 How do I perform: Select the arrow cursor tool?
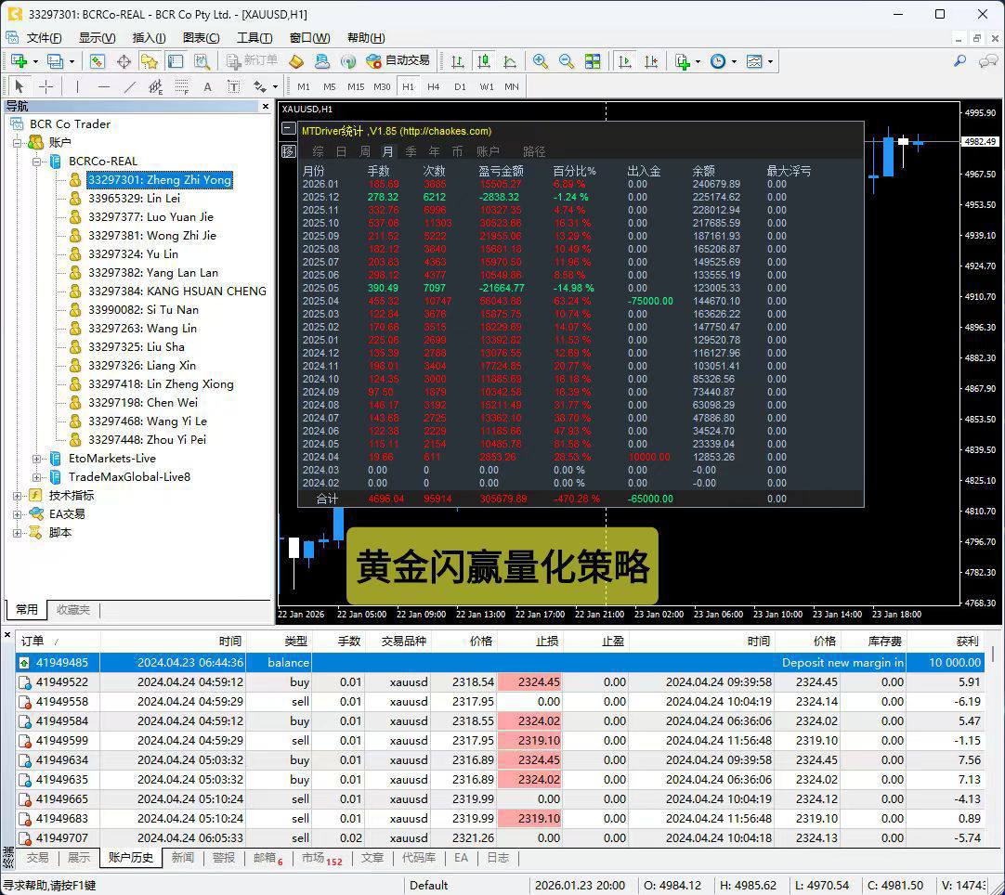pyautogui.click(x=20, y=86)
